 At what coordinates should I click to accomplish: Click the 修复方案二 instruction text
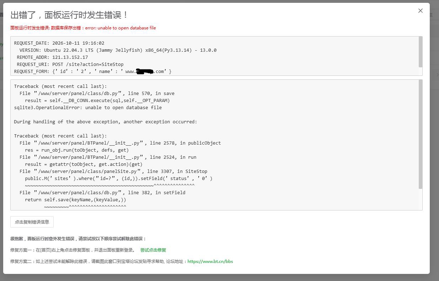(x=98, y=262)
